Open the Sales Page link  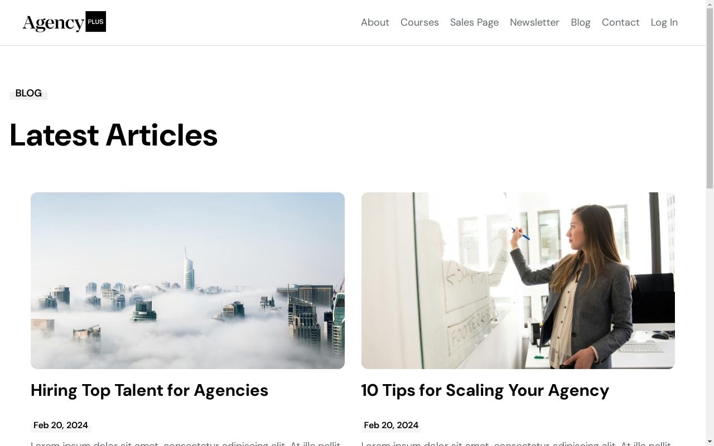pyautogui.click(x=474, y=22)
